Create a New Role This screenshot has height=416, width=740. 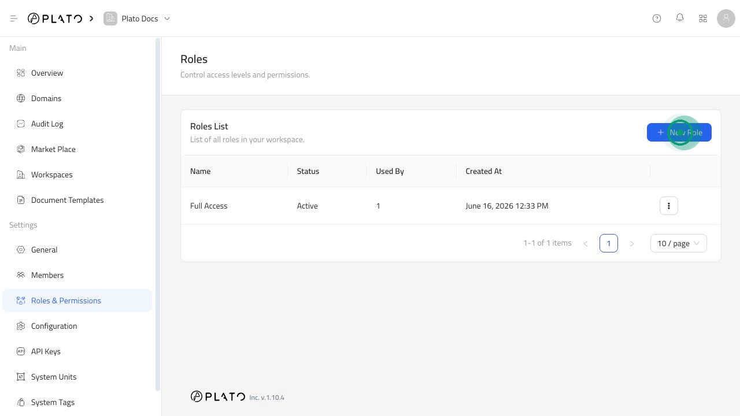click(x=679, y=132)
